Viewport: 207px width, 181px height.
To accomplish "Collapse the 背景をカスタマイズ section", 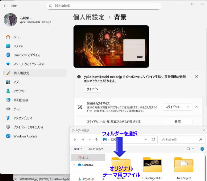I will [x=197, y=107].
